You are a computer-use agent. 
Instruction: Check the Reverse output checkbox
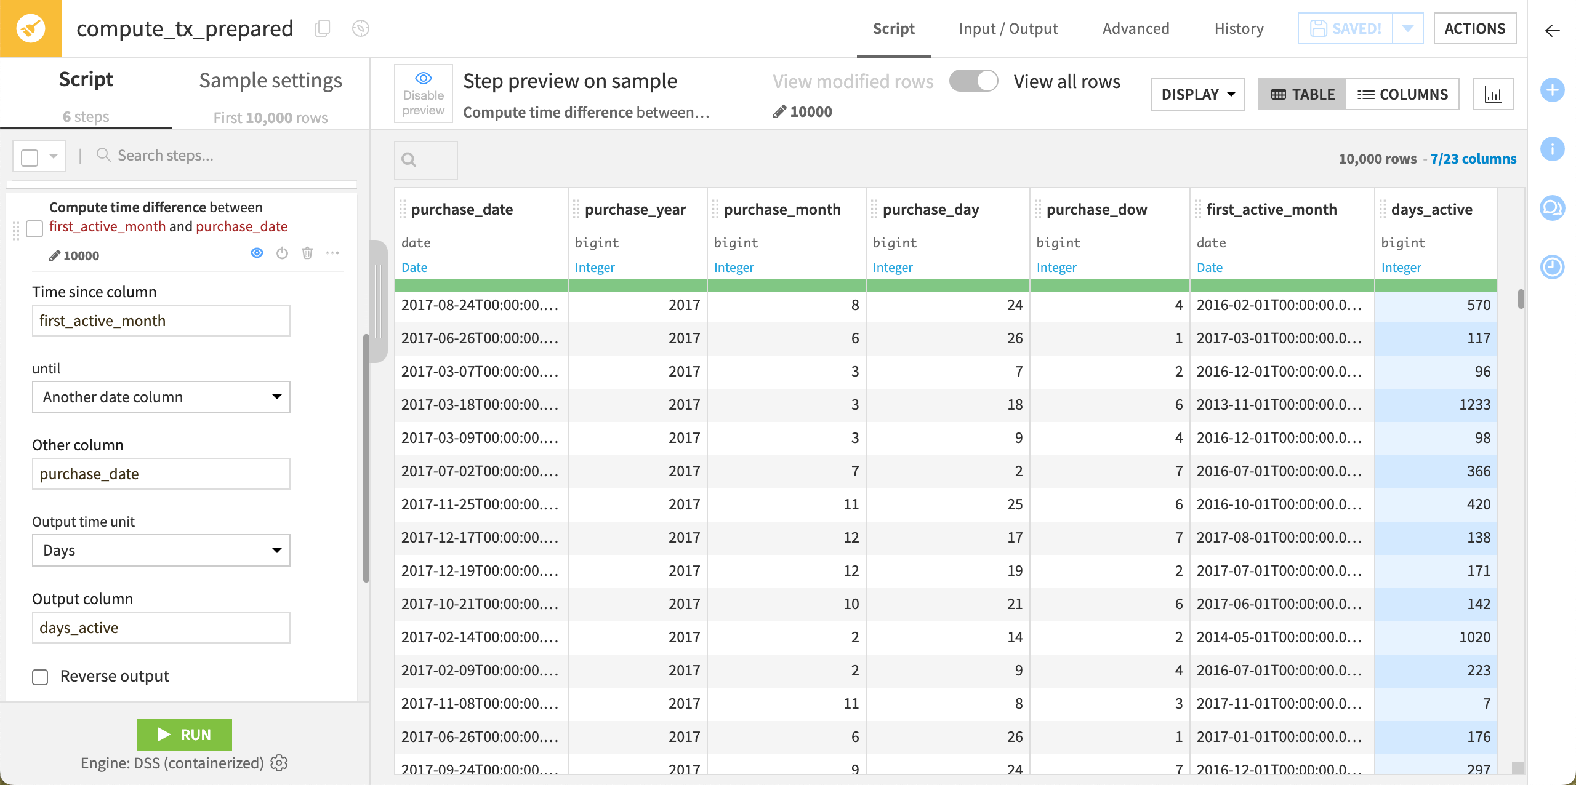39,677
